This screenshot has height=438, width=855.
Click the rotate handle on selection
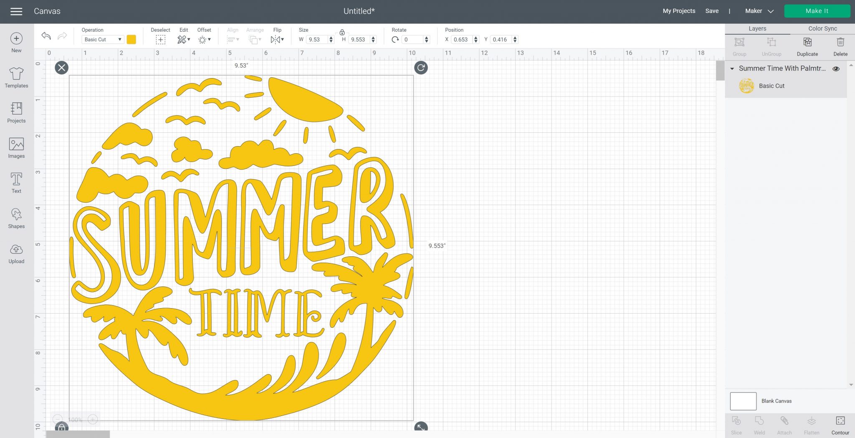pos(421,68)
